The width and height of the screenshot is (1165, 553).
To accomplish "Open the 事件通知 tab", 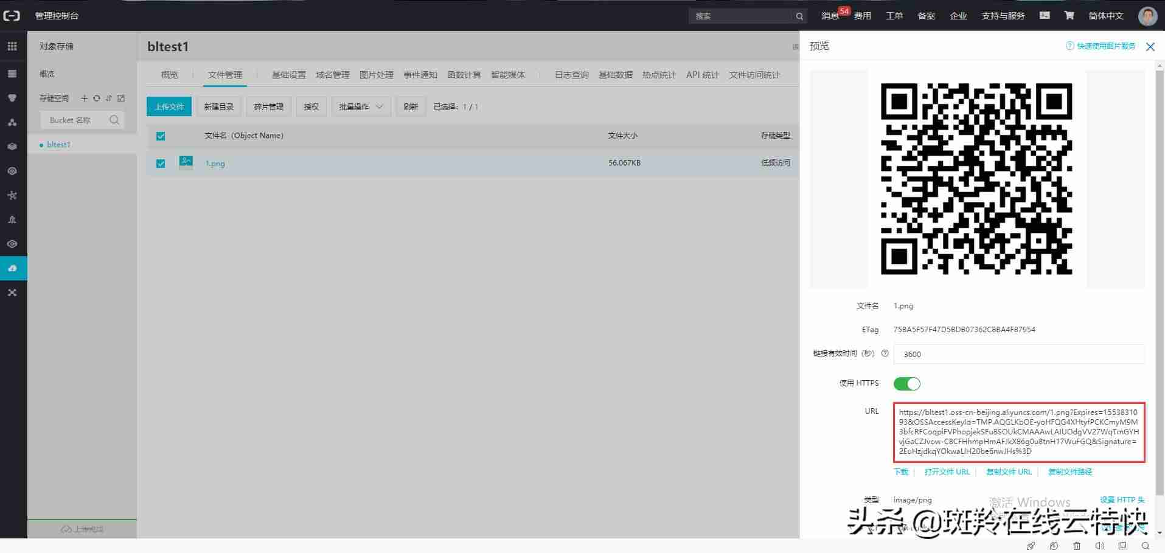I will click(x=420, y=75).
